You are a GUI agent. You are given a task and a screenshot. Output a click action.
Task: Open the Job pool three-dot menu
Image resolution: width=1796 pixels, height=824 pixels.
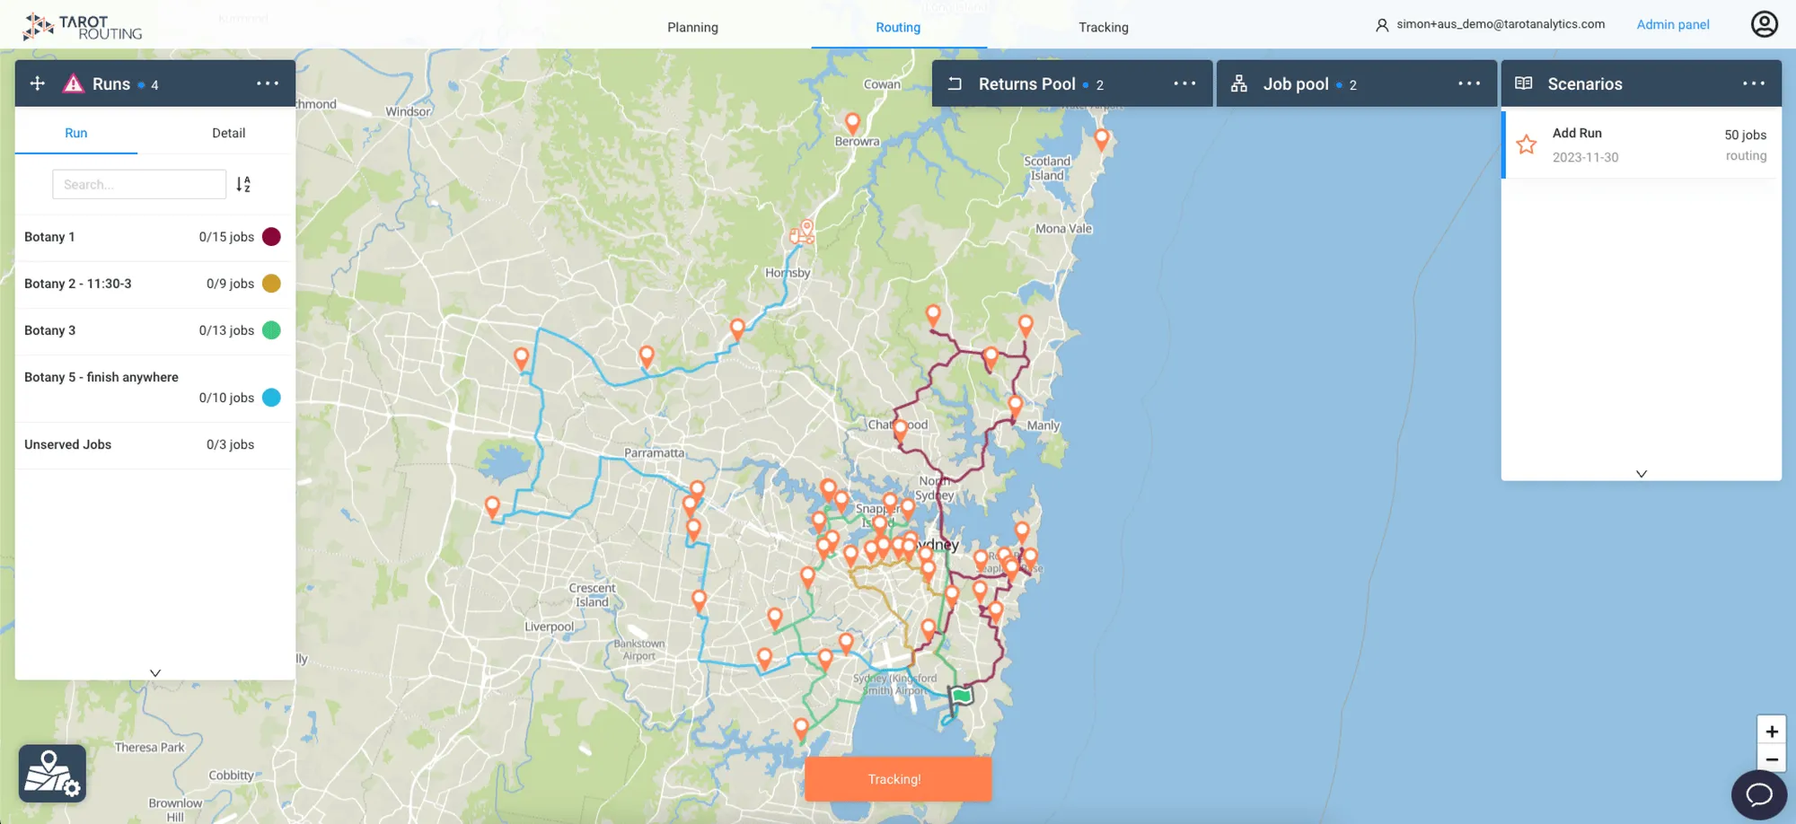pos(1469,83)
